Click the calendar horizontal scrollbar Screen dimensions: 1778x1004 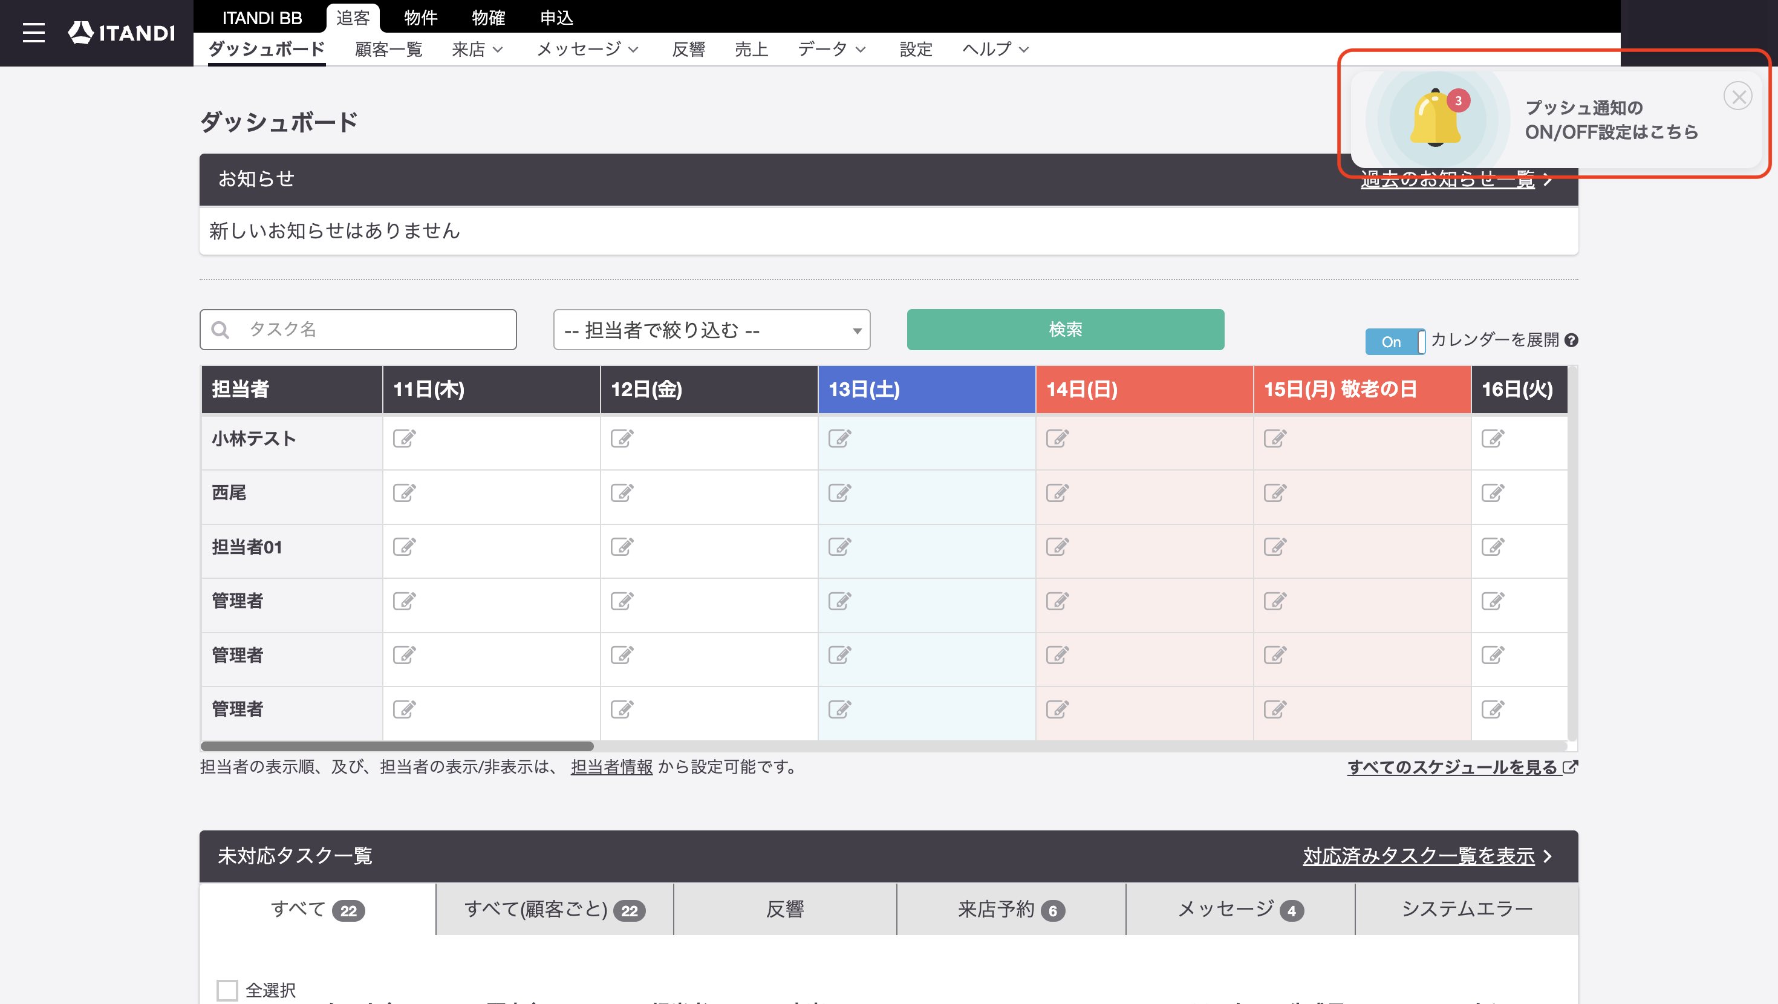pyautogui.click(x=397, y=746)
